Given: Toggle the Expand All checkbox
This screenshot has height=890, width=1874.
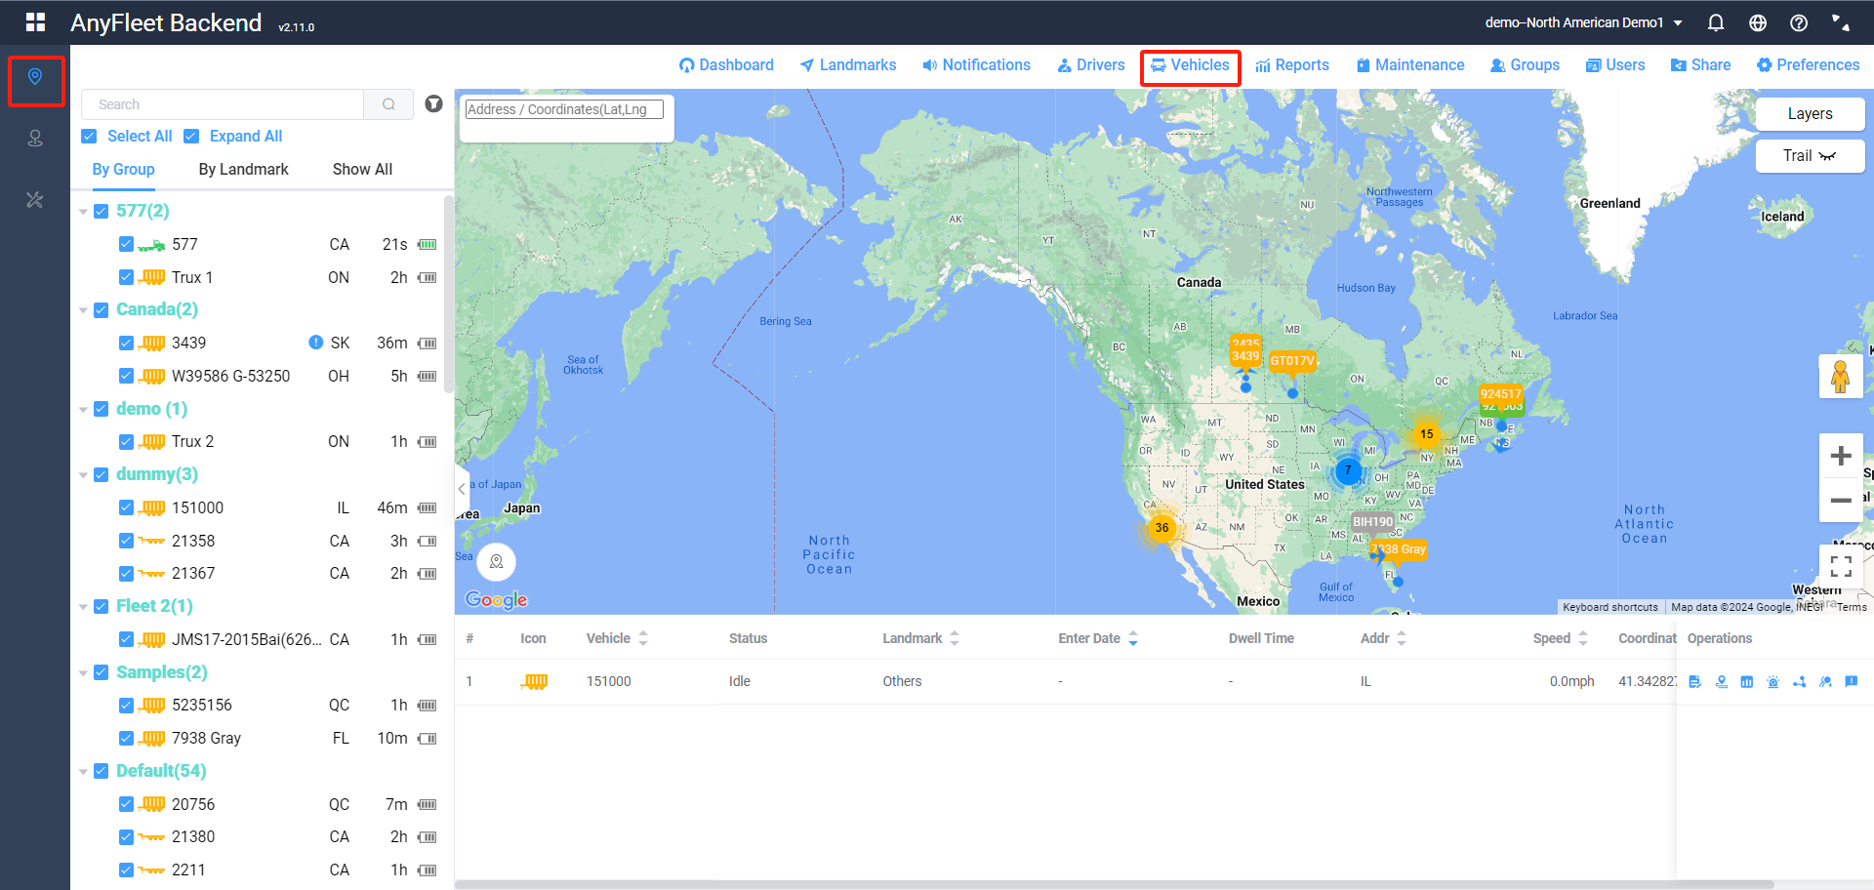Looking at the screenshot, I should click(192, 137).
